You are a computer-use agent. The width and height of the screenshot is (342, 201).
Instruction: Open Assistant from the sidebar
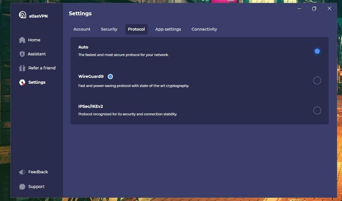[37, 54]
